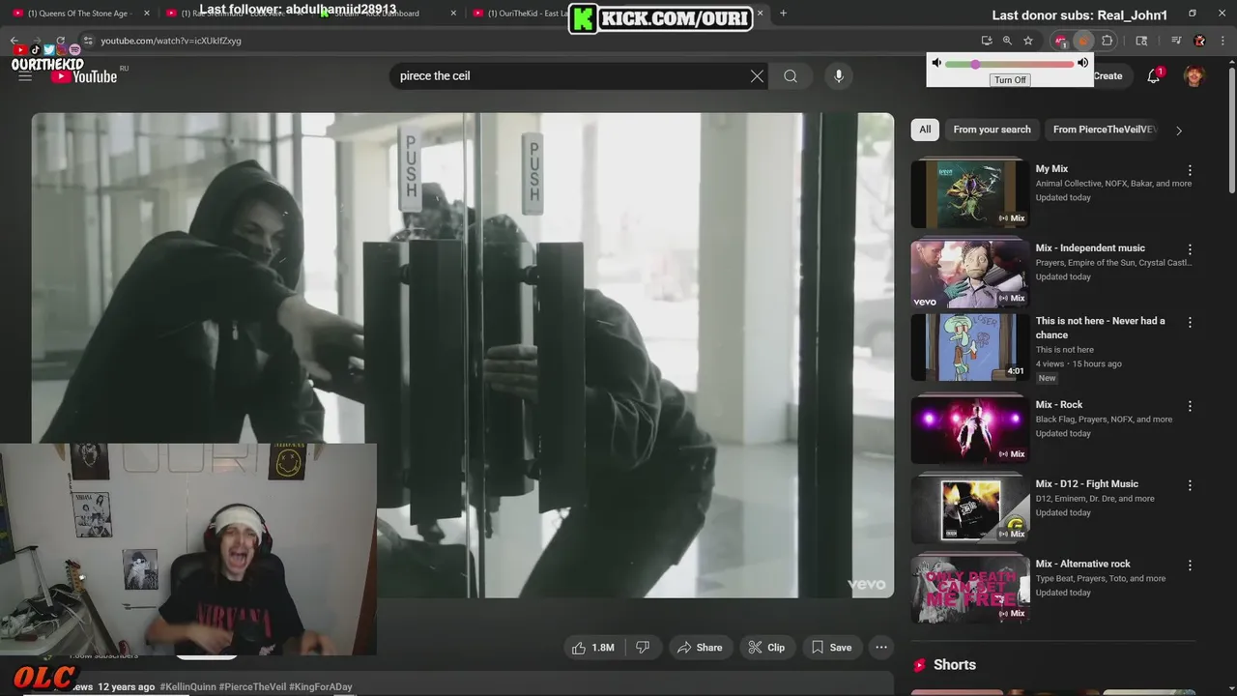Click the orange volume booster extension icon

[1083, 41]
